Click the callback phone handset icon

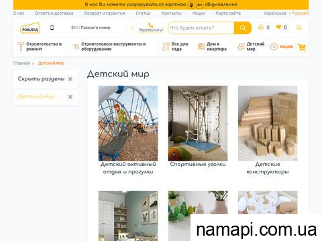(x=151, y=25)
